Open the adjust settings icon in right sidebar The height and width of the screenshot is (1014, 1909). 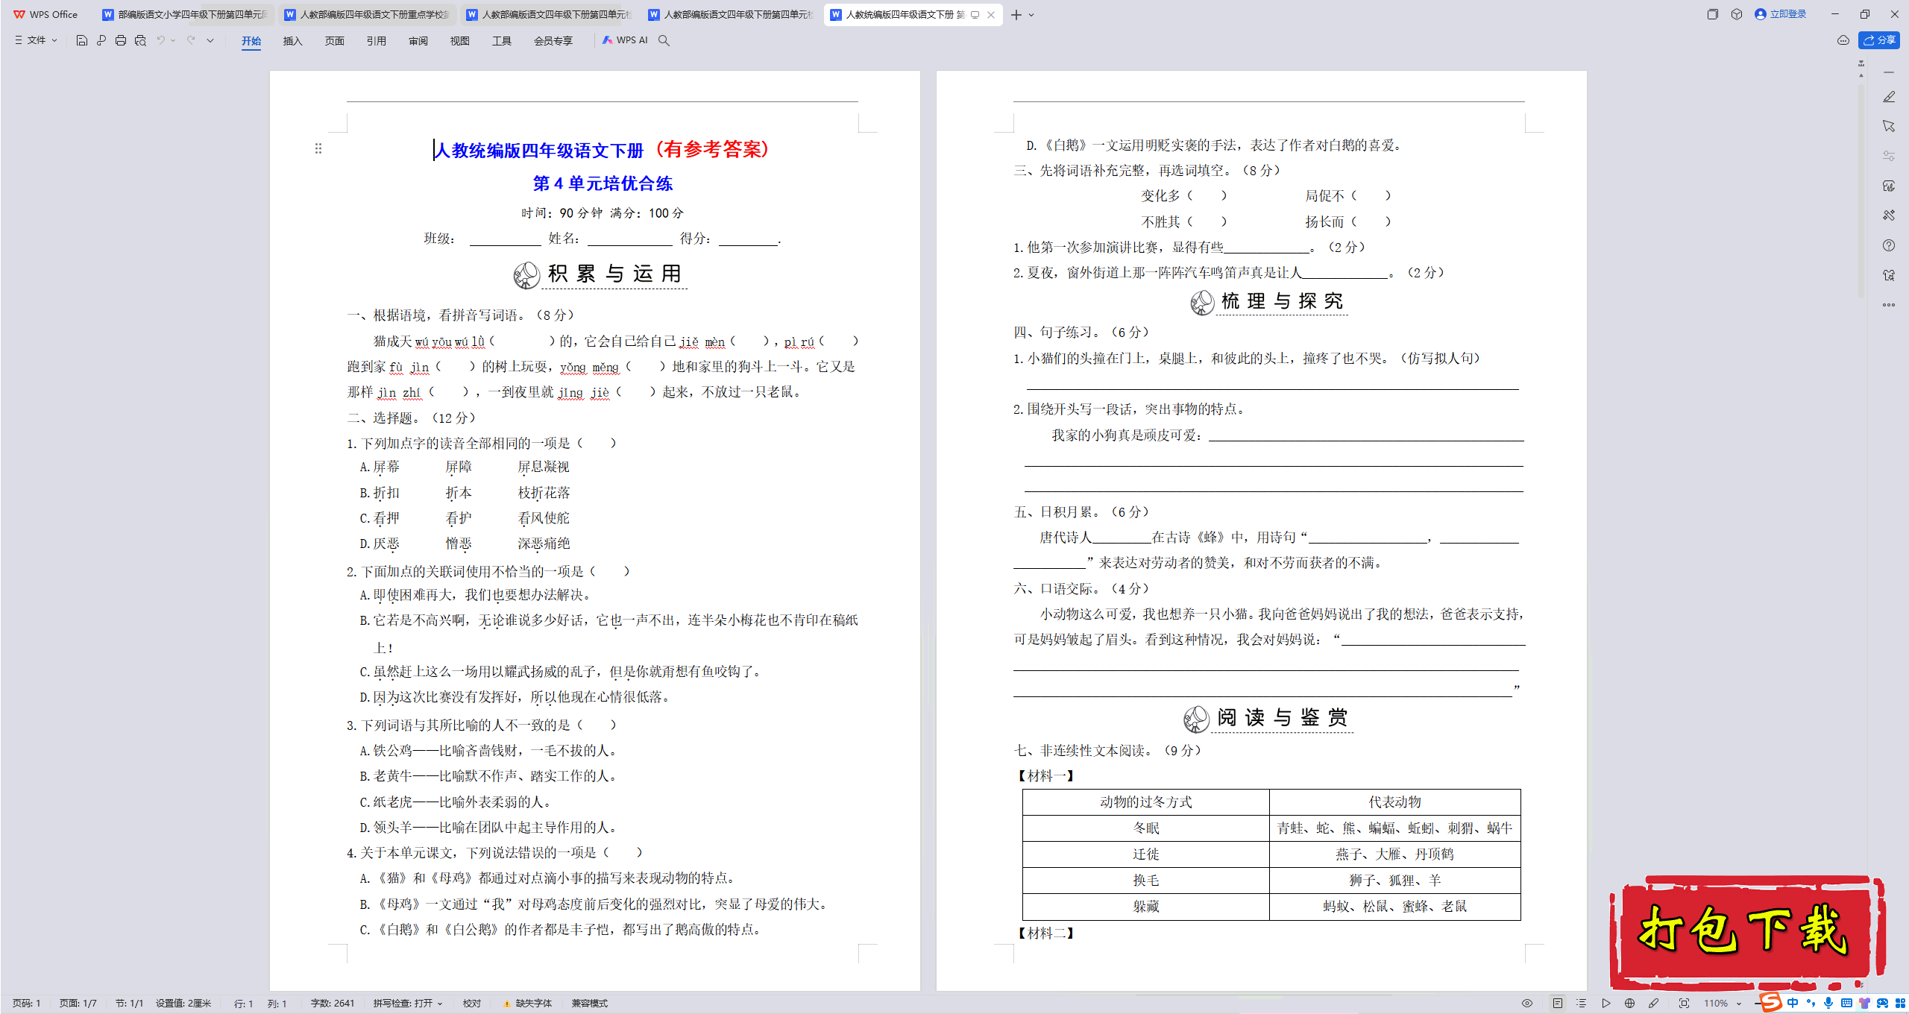click(x=1889, y=156)
